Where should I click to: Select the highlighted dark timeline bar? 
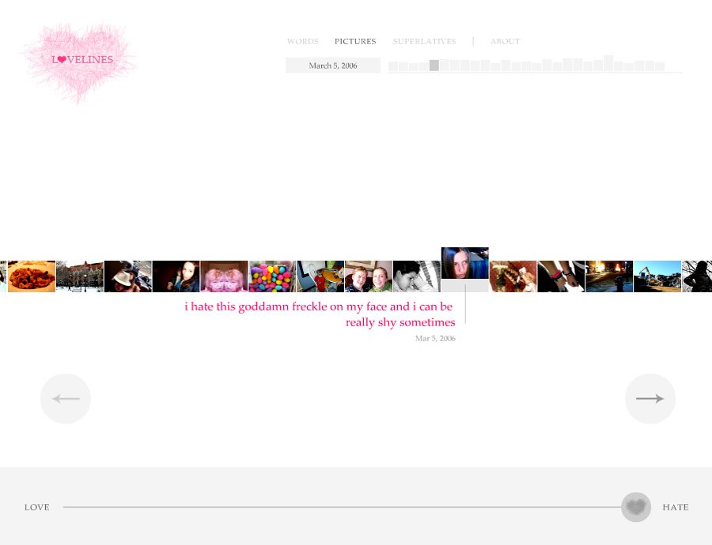(x=434, y=66)
